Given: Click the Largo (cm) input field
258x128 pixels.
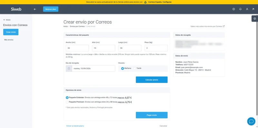Looking at the screenshot, I should pyautogui.click(x=130, y=48).
